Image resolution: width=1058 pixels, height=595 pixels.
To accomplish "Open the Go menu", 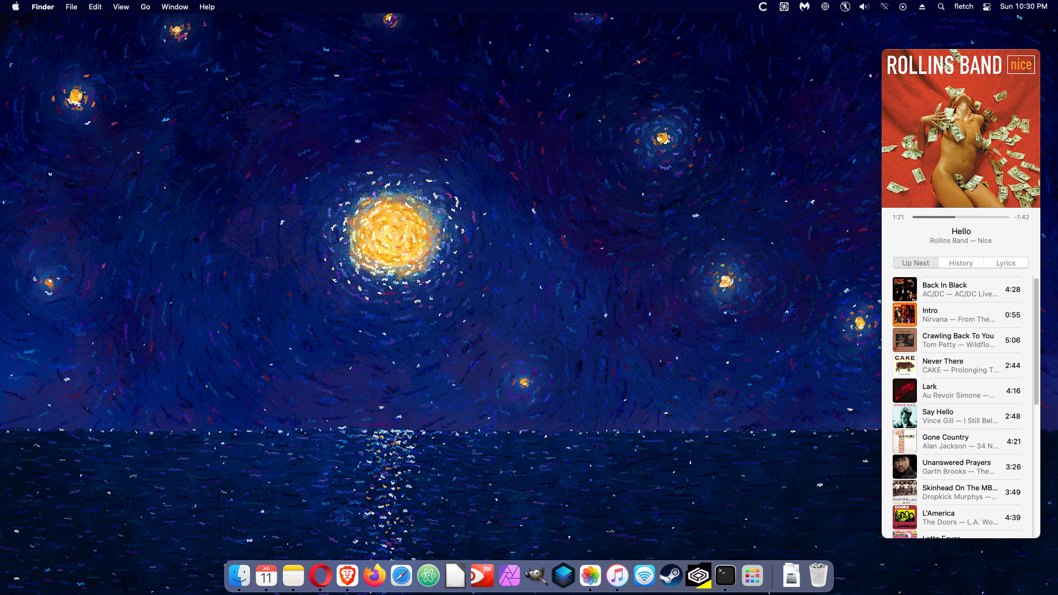I will point(145,7).
